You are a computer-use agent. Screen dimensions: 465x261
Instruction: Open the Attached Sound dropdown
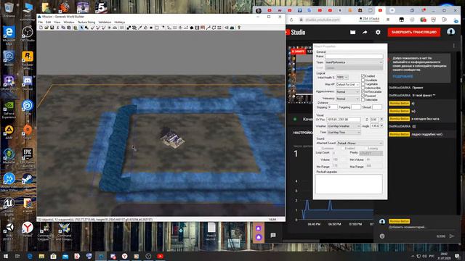pyautogui.click(x=360, y=144)
